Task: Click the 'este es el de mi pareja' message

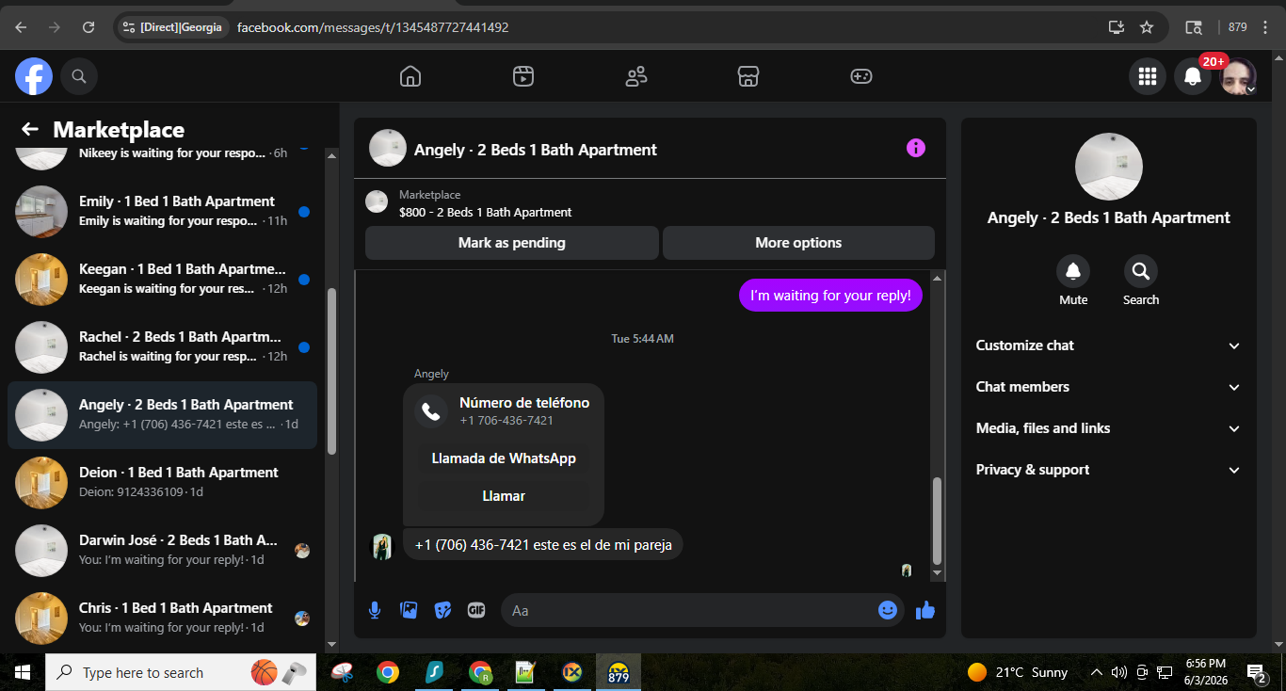Action: tap(542, 544)
